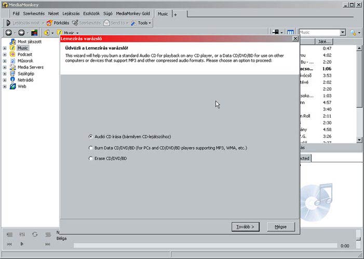Open the search field dropdown
364x259 pixels.
(x=343, y=33)
